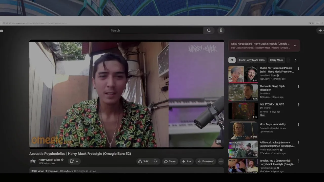Open options menu for Toodles, My G video
The image size is (324, 182).
coord(298,161)
